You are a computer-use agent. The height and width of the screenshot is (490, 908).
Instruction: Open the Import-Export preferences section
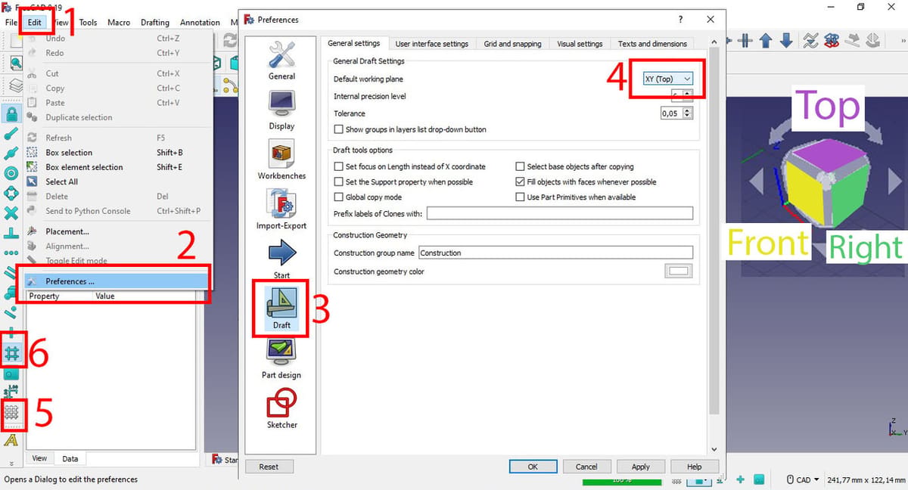pos(281,209)
